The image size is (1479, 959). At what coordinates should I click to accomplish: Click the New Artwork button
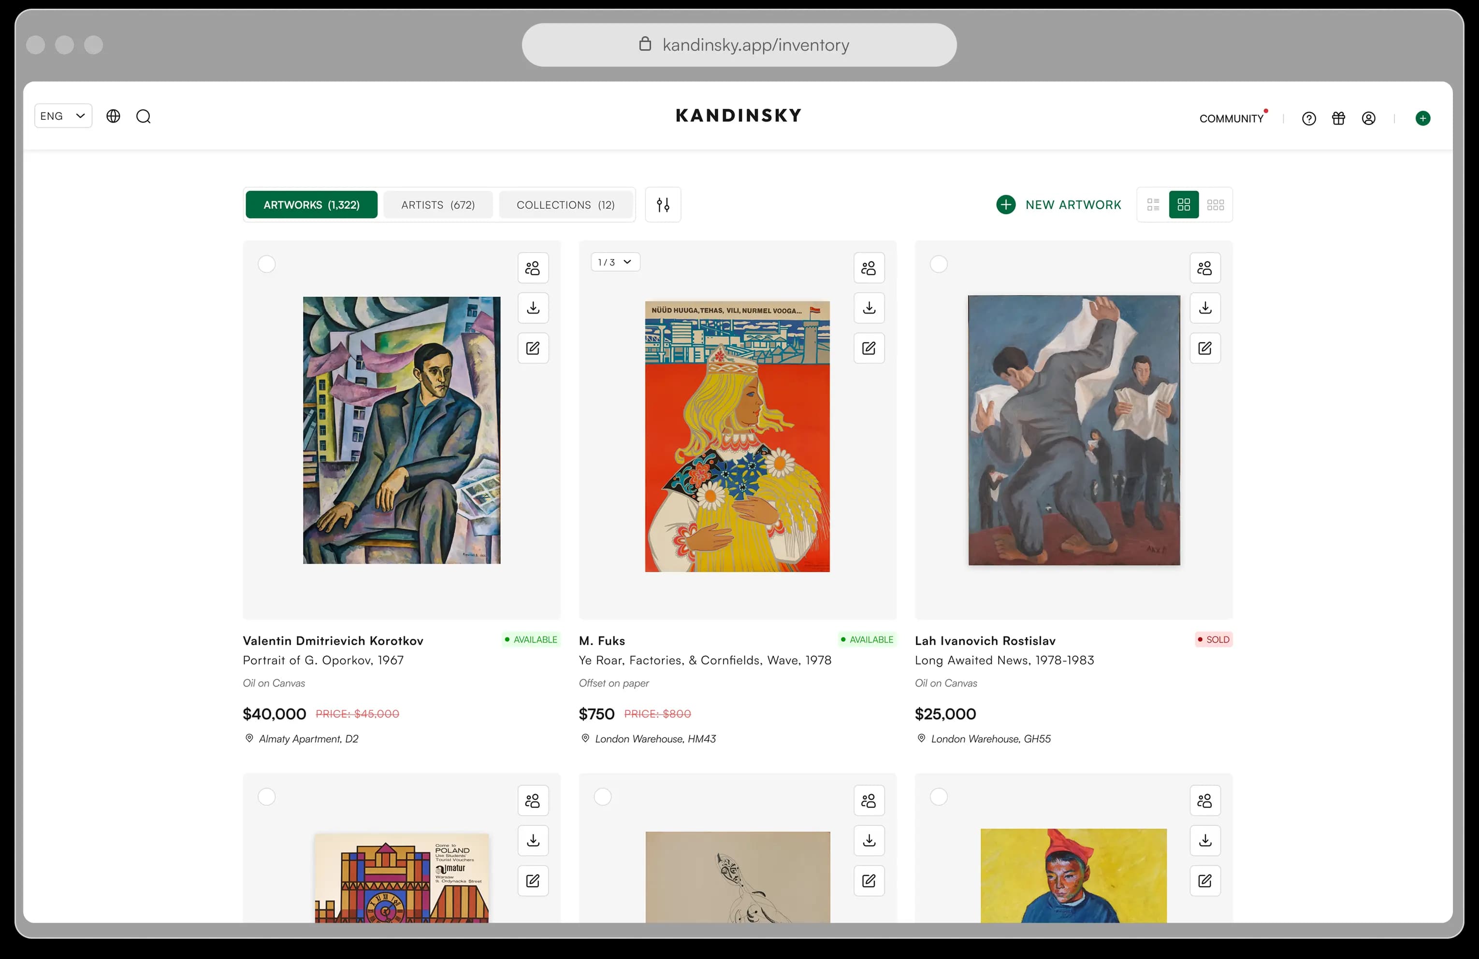coord(1058,205)
